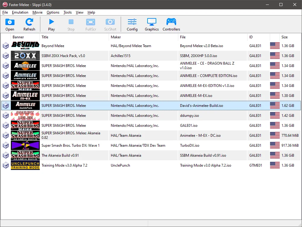Open the Options menu

click(53, 12)
